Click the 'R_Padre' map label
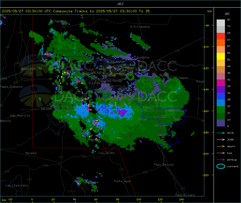The width and height of the screenshot is (241, 203). (153, 100)
